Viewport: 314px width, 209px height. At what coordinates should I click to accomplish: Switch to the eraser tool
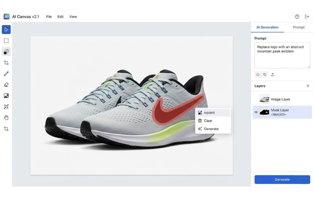point(6,85)
